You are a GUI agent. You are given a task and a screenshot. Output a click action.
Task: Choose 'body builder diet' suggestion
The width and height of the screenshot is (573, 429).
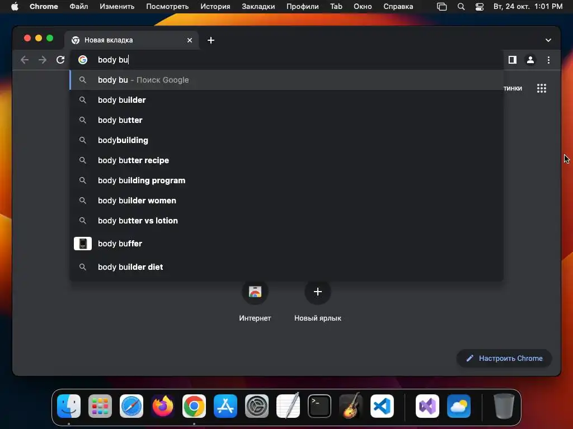tap(286, 266)
